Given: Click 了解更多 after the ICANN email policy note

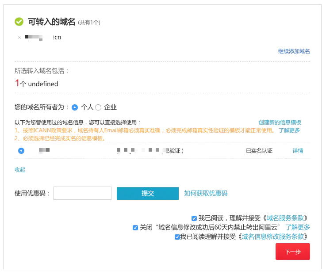Looking at the screenshot, I should [289, 130].
